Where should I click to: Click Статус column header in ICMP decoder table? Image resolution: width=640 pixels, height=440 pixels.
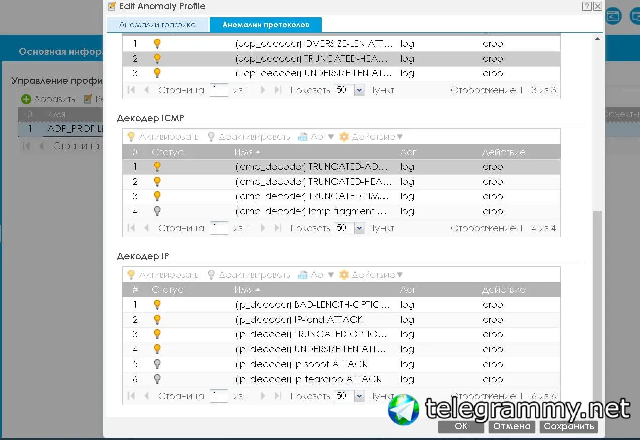click(x=168, y=152)
